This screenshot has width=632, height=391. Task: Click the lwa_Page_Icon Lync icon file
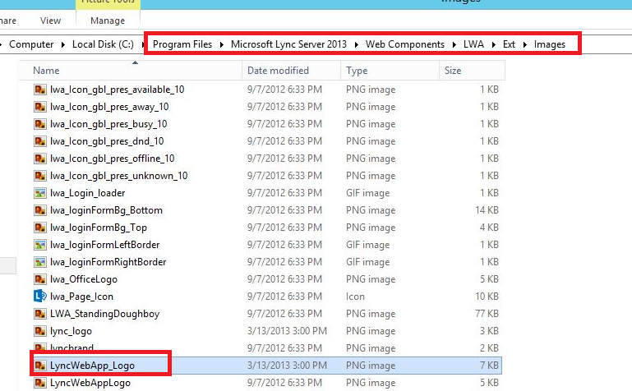point(39,297)
